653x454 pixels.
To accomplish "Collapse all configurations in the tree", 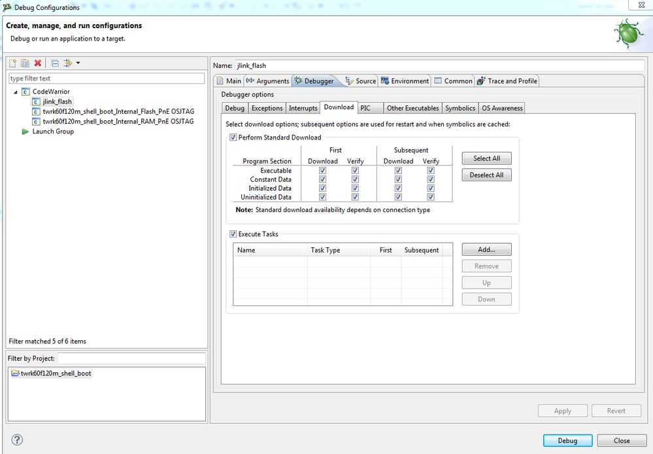I will tap(55, 63).
